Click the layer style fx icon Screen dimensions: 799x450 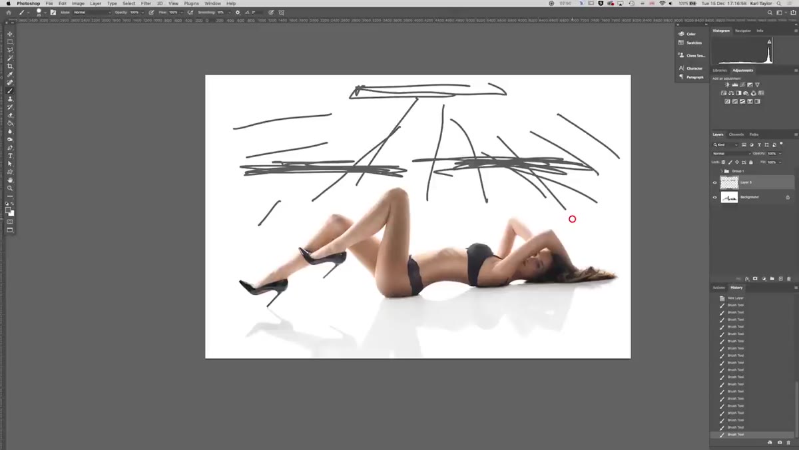point(747,279)
